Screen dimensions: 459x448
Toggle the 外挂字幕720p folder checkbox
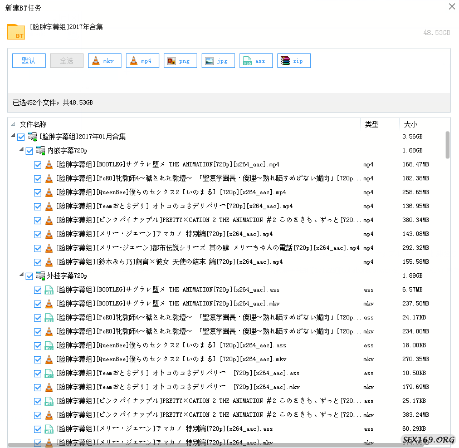[30, 276]
